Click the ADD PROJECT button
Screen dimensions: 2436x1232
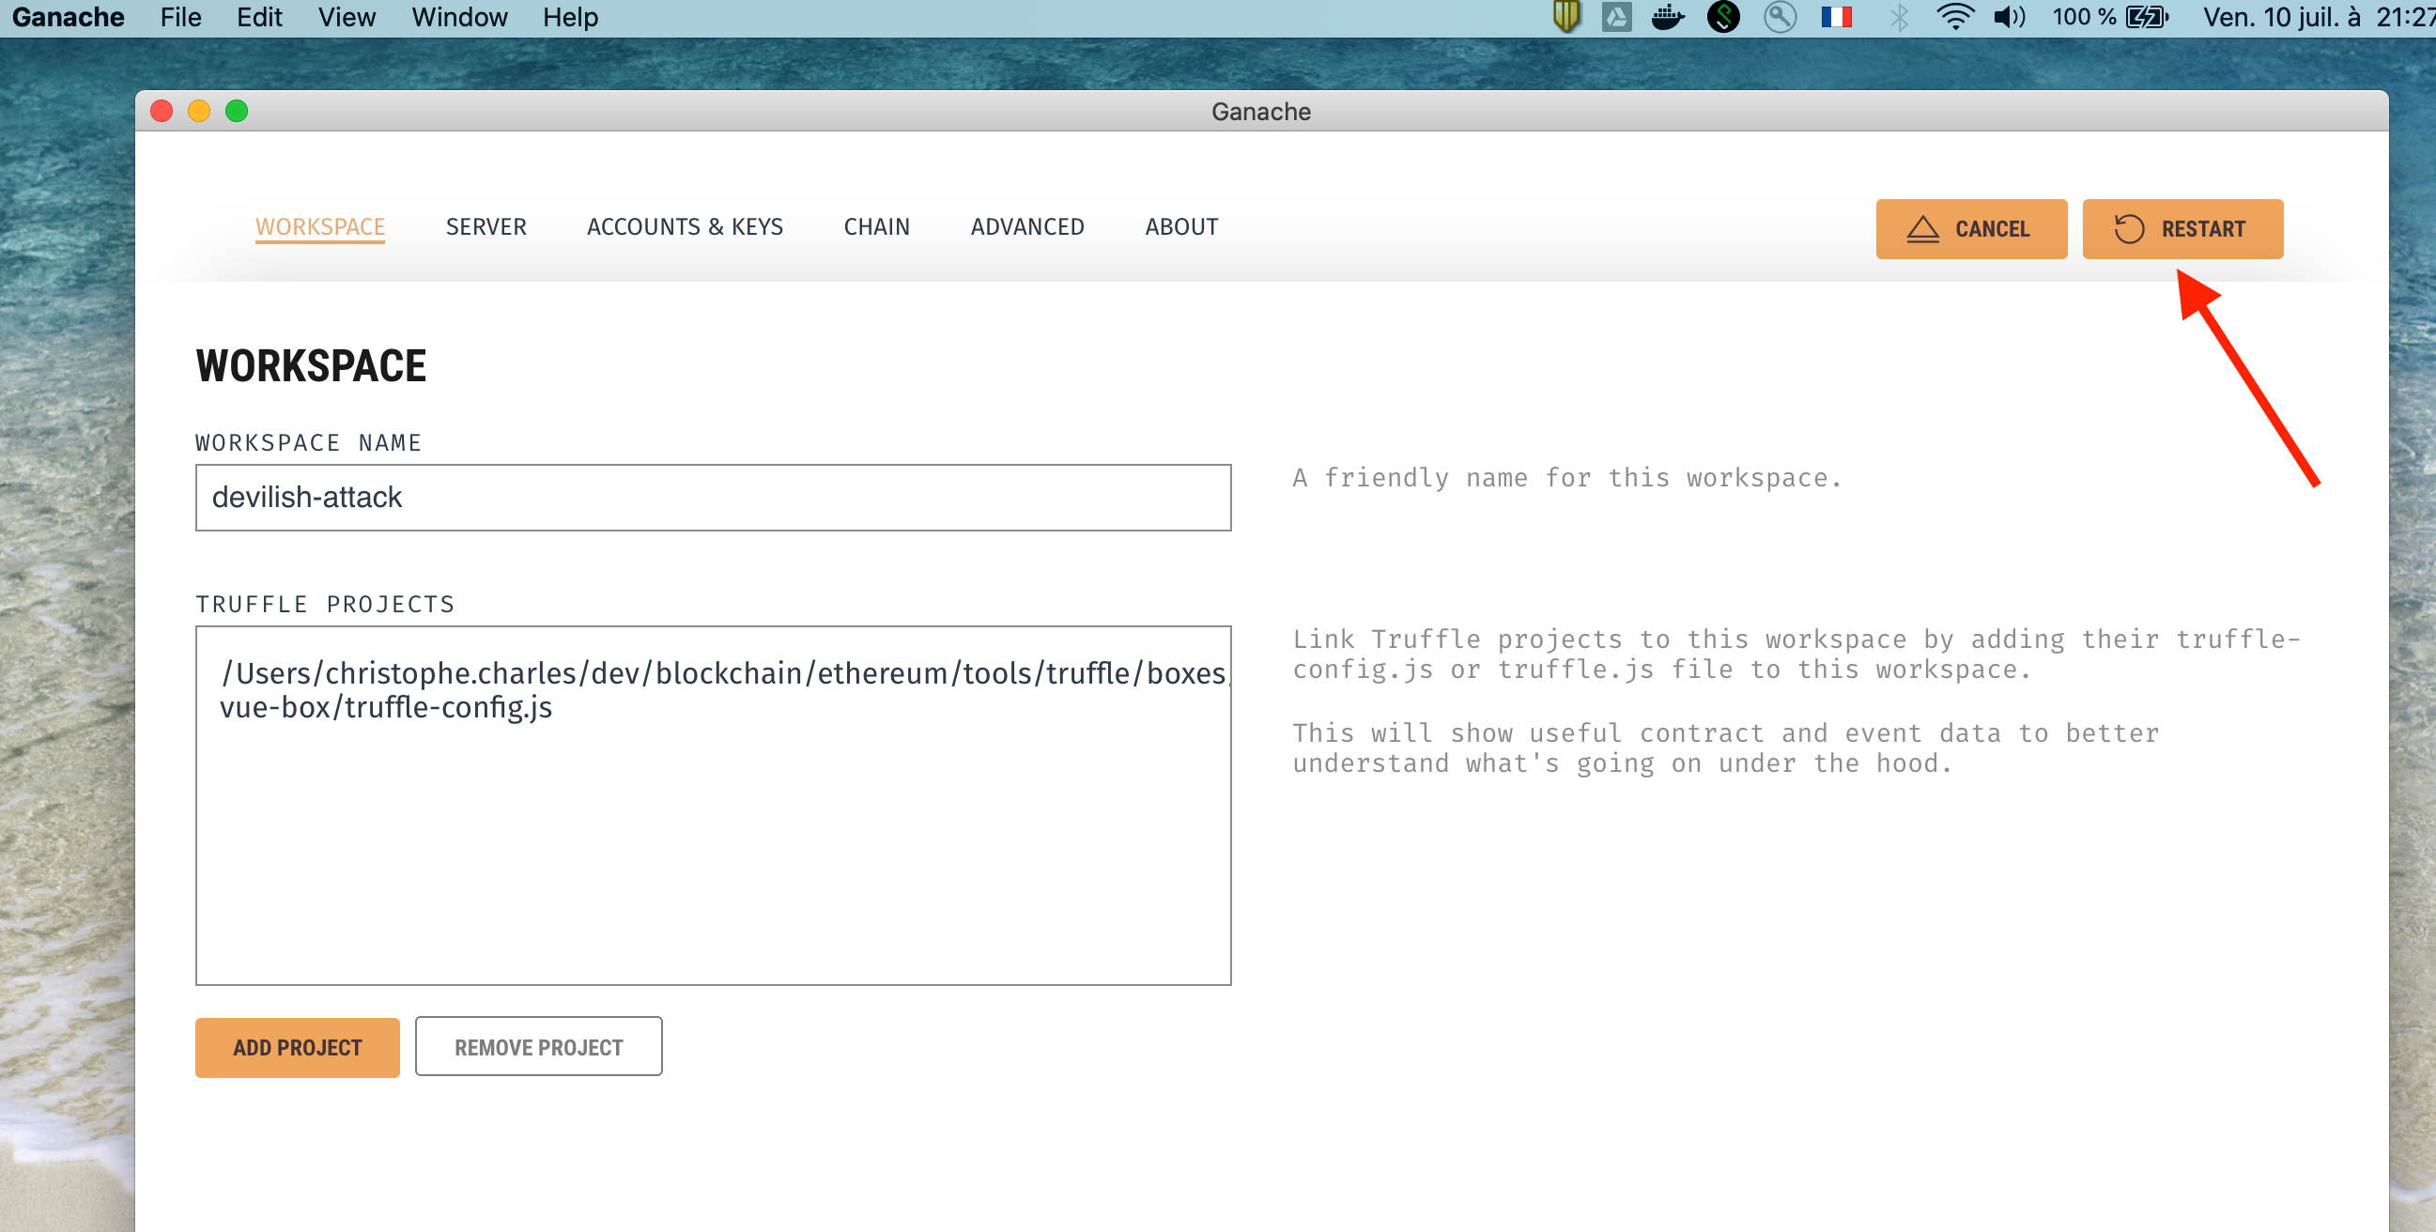(297, 1047)
